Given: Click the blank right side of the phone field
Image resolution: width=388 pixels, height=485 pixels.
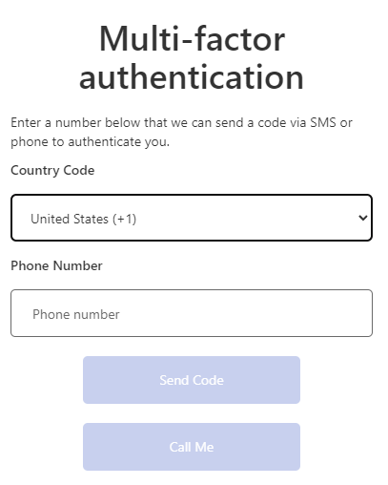Looking at the screenshot, I should [x=270, y=313].
